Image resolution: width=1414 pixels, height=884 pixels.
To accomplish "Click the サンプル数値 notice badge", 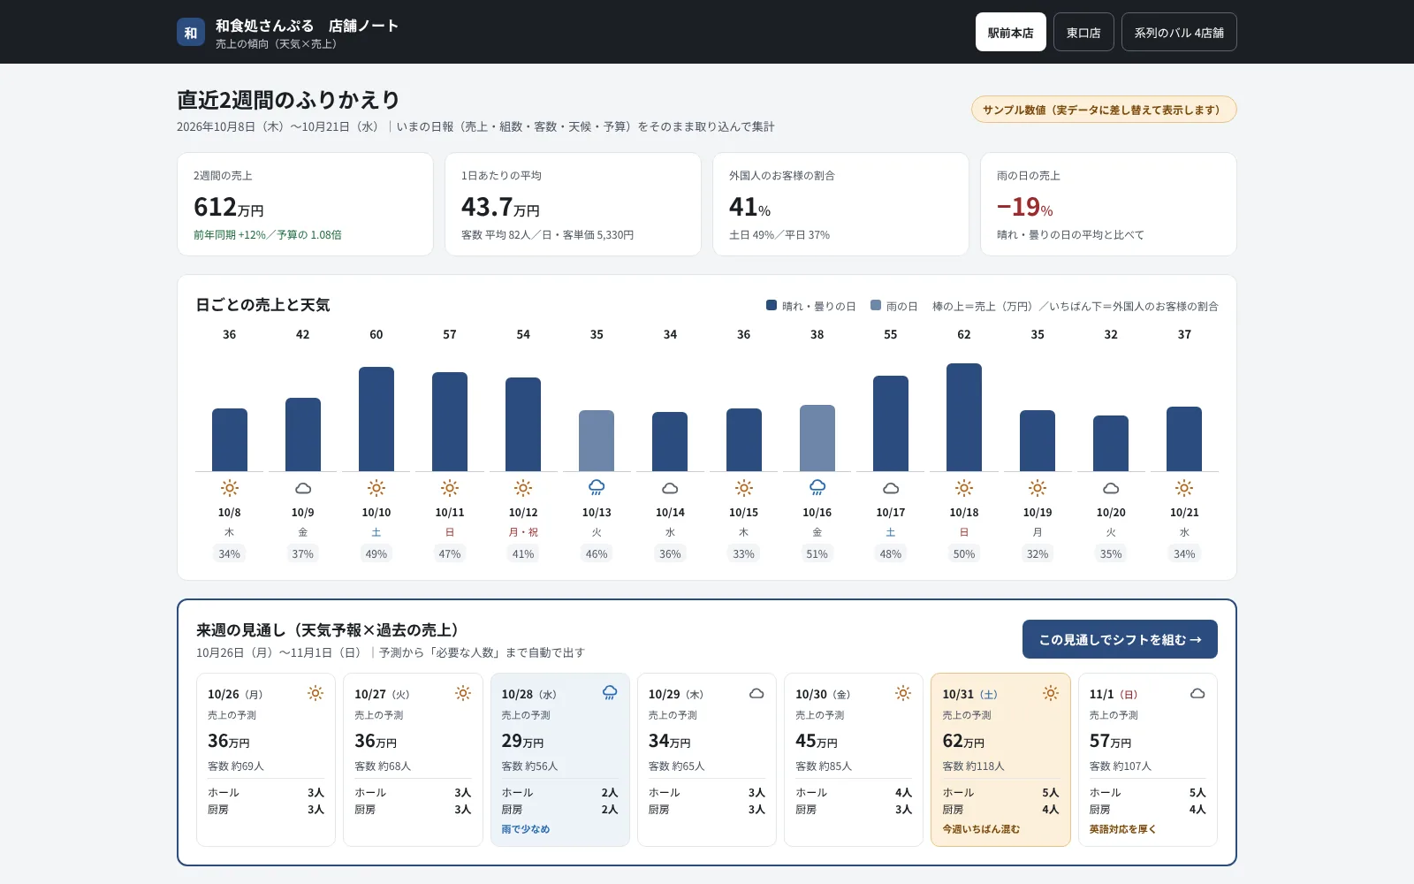I will coord(1104,110).
